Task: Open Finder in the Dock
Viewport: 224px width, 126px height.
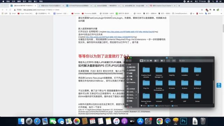Action: tap(21, 121)
